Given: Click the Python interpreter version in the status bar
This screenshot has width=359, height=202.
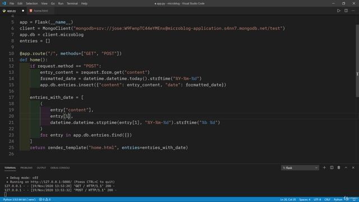Looking at the screenshot, I should pos(19,200).
